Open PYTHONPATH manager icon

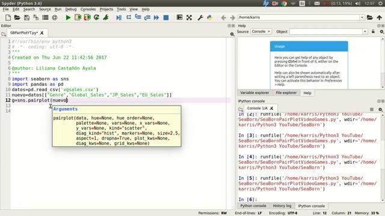coord(209,17)
